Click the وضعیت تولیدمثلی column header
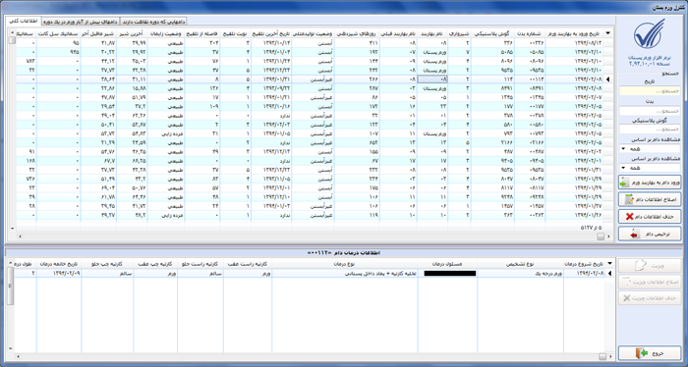Image resolution: width=688 pixels, height=367 pixels. point(313,33)
